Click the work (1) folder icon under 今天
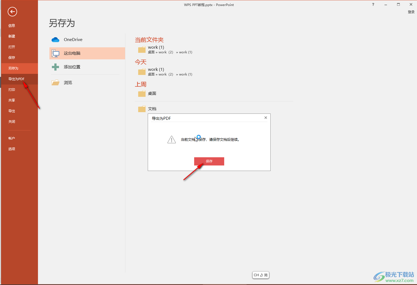417x285 pixels. click(x=142, y=72)
